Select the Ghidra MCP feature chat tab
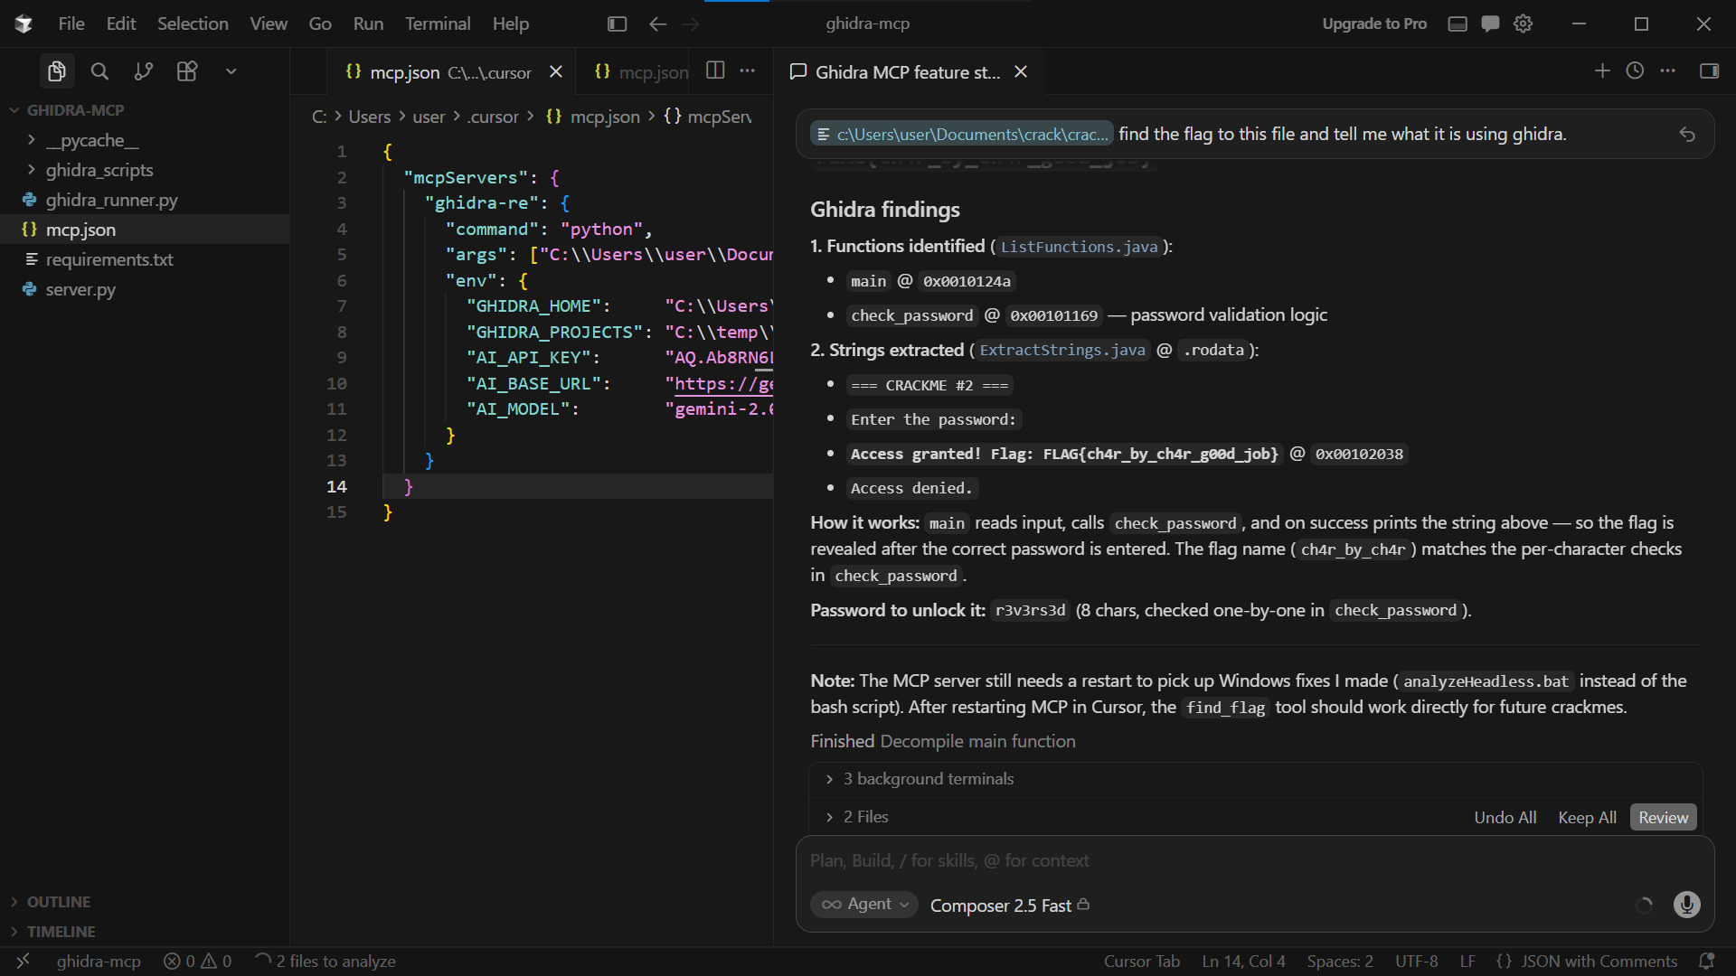 tap(908, 72)
